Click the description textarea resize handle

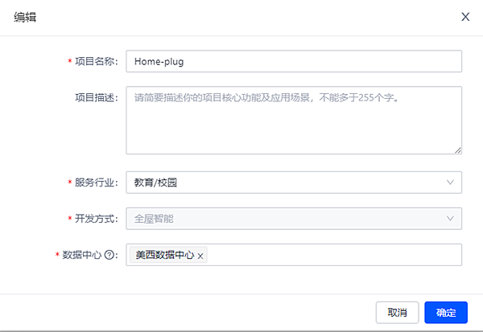[457, 149]
